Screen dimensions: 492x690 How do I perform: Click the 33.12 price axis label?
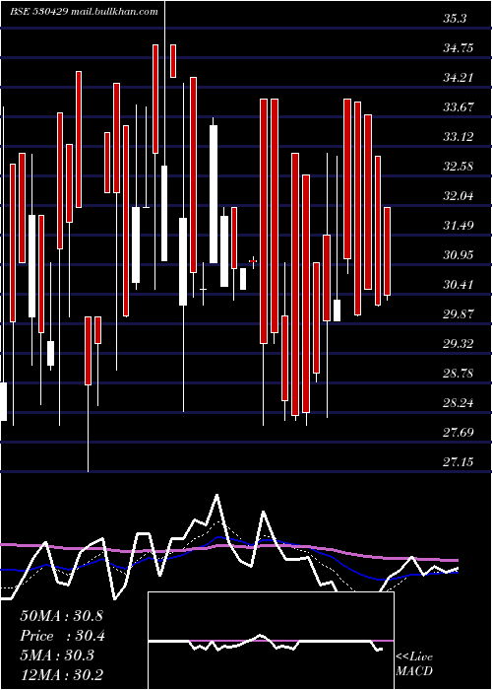pos(459,137)
